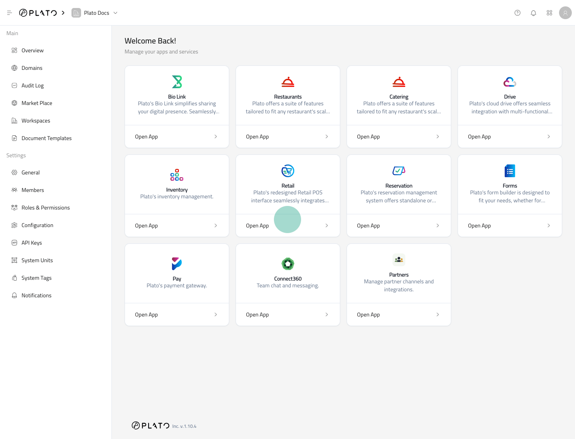This screenshot has height=439, width=575.
Task: Click the Retail cart icon
Action: [288, 171]
